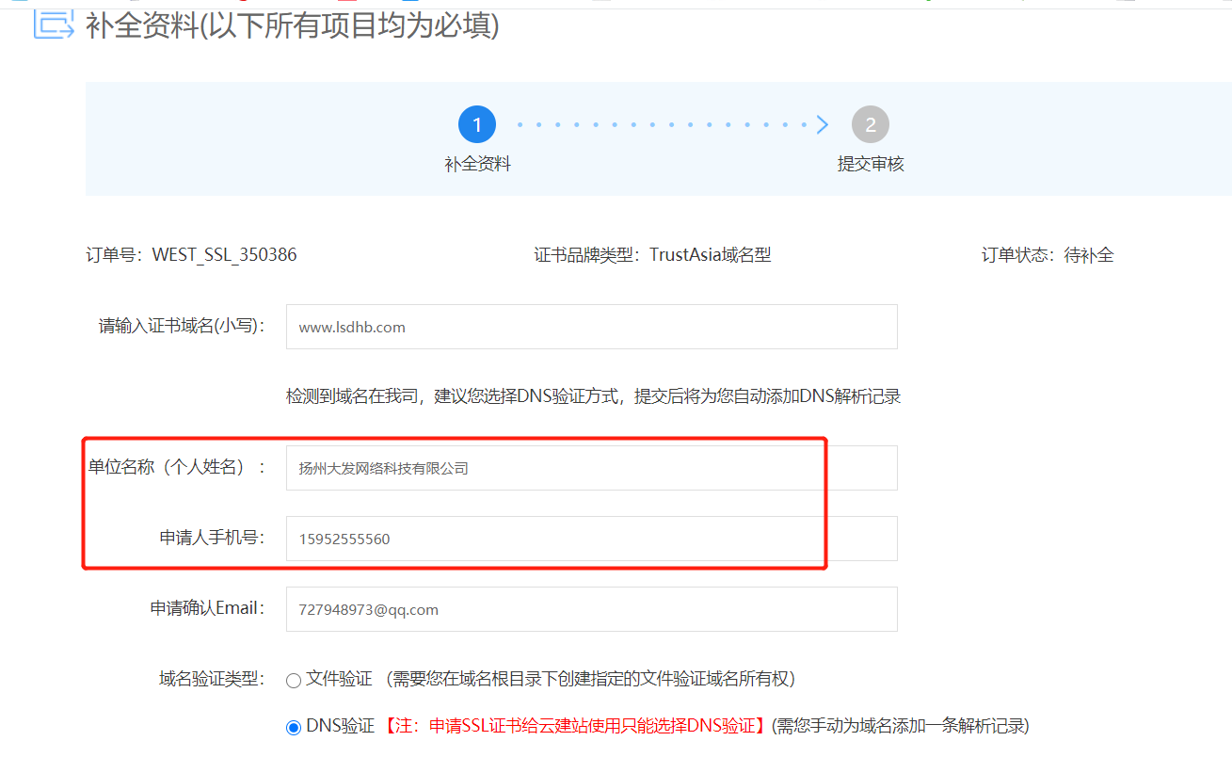Click the DNS recommendation tip under the domain field
1232x757 pixels.
tap(591, 395)
